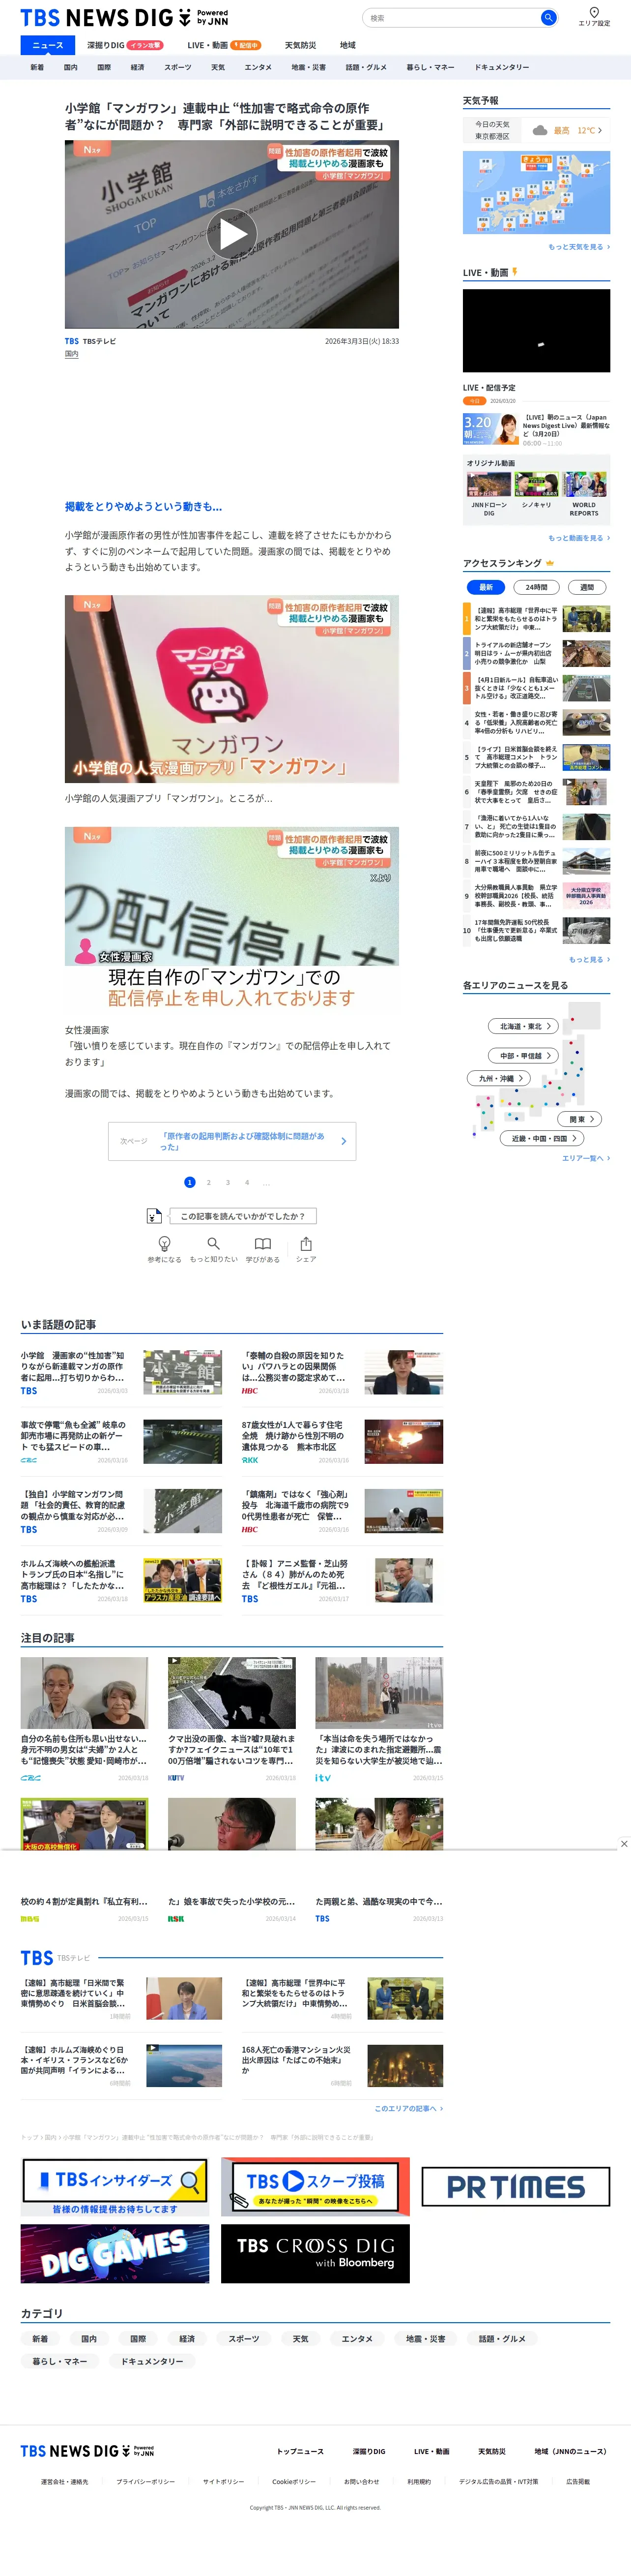The width and height of the screenshot is (631, 2576).
Task: Play the 小学館 マンガワン article video
Action: [231, 234]
